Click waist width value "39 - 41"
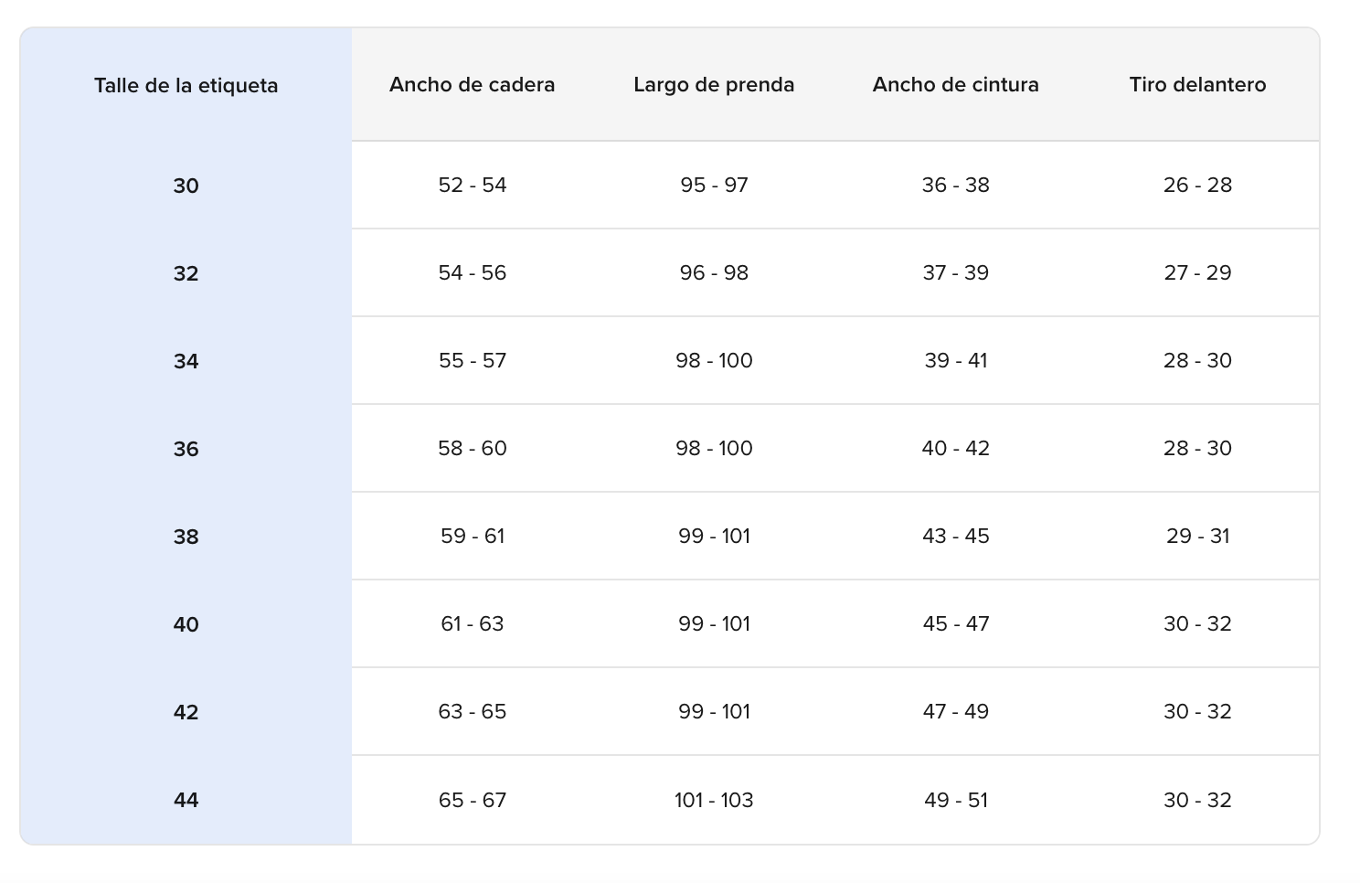Image resolution: width=1360 pixels, height=883 pixels. (x=955, y=360)
